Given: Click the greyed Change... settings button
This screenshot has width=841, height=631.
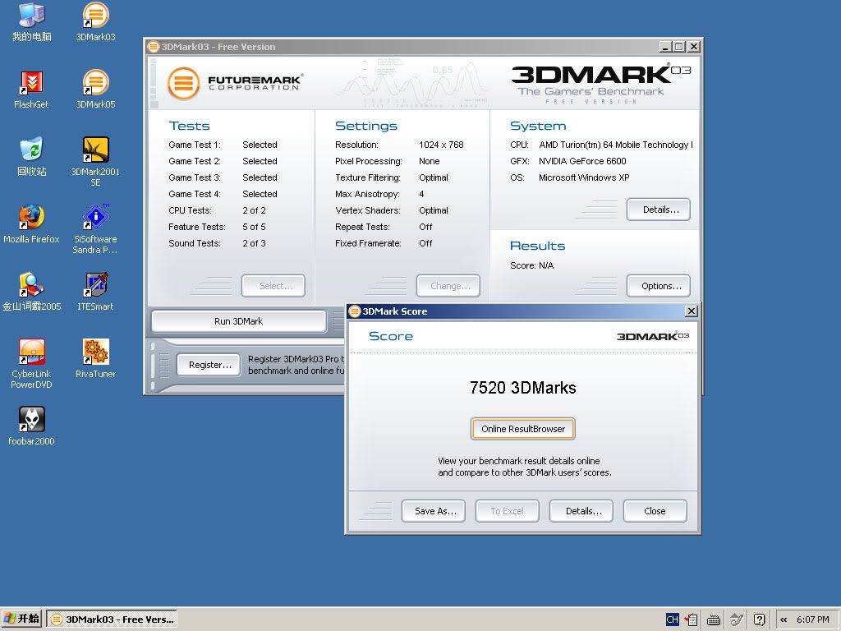Looking at the screenshot, I should click(x=448, y=286).
